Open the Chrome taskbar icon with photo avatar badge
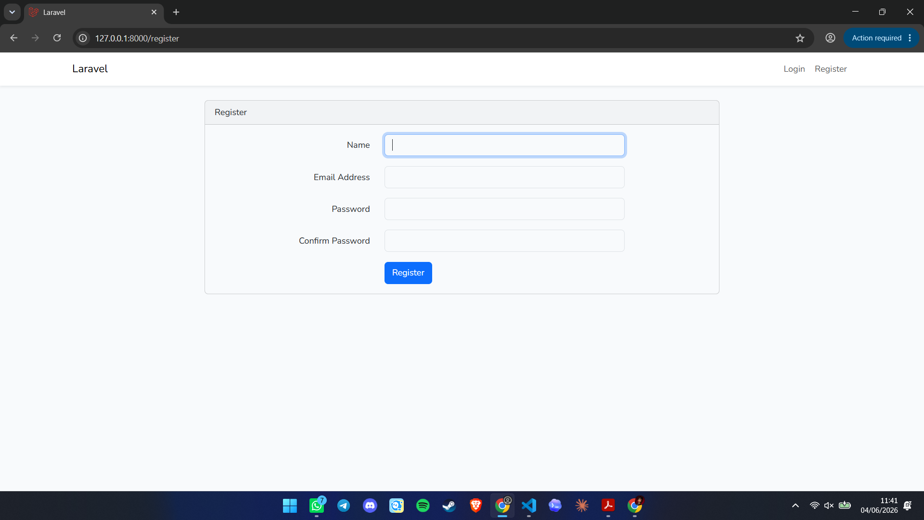The image size is (924, 520). (x=635, y=506)
